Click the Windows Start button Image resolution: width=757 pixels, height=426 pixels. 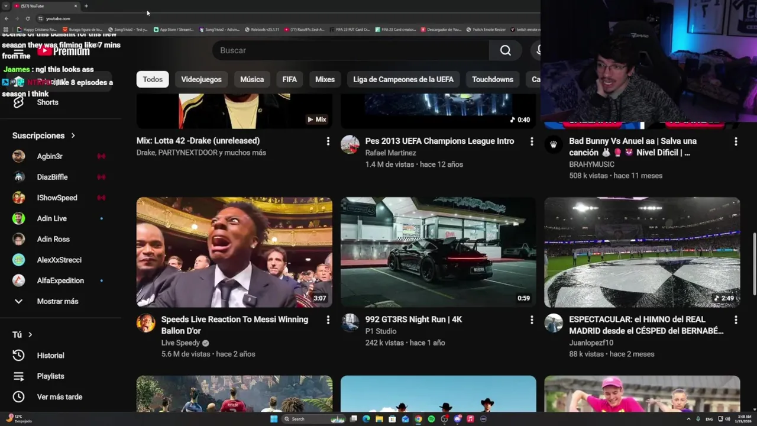pyautogui.click(x=274, y=419)
